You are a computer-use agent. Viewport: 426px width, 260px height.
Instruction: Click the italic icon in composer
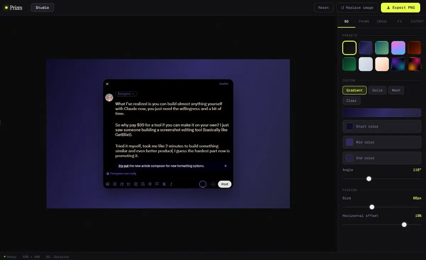pos(171,184)
